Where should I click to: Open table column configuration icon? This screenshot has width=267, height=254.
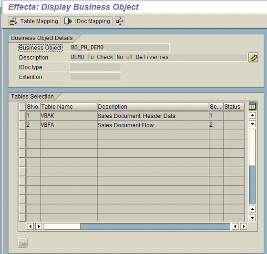[252, 106]
